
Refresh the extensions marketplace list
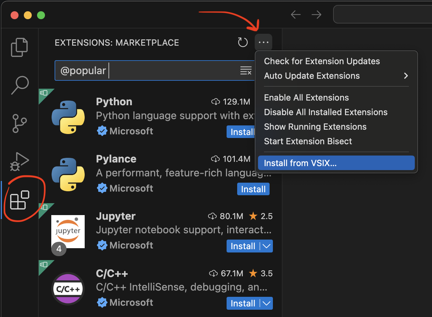(243, 42)
